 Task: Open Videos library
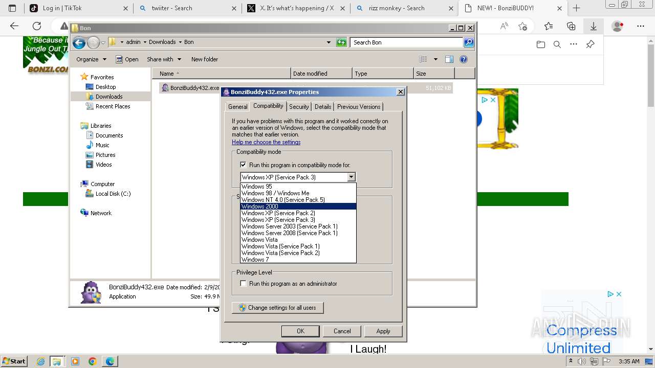[103, 165]
